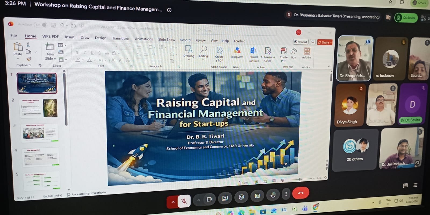Open audio settings arrow beside microphone
Screen dimensions: 430x215
coord(173,202)
